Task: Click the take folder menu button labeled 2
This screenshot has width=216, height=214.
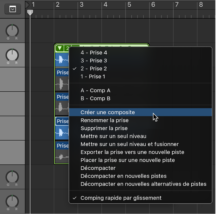Action: click(x=67, y=48)
